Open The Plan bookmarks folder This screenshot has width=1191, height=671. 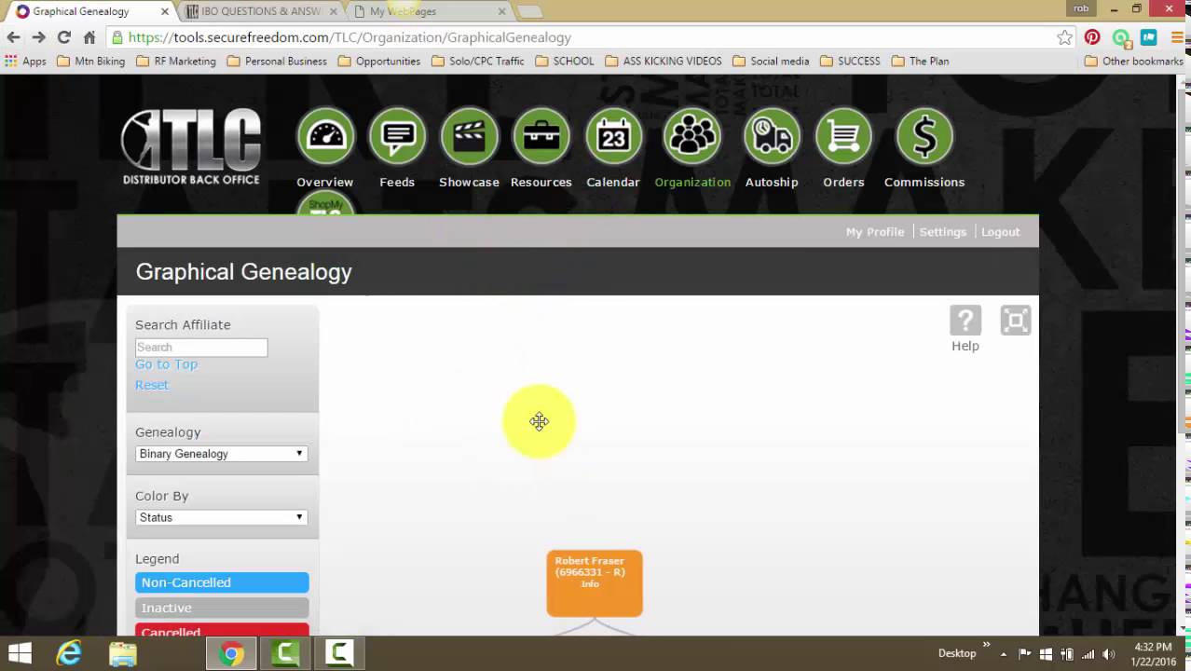click(x=920, y=62)
